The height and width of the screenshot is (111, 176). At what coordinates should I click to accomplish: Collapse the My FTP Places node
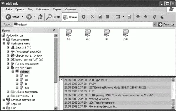pos(8,68)
